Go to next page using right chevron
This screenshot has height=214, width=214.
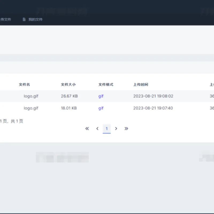coord(116,129)
